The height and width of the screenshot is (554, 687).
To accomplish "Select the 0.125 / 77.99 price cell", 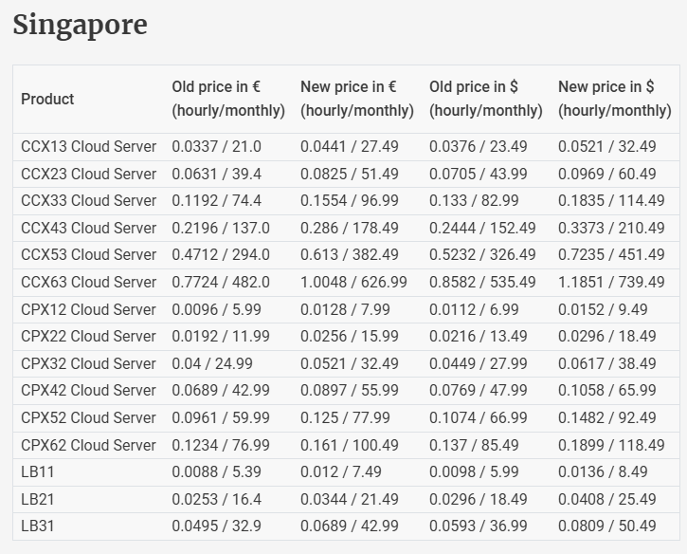I will pos(345,417).
